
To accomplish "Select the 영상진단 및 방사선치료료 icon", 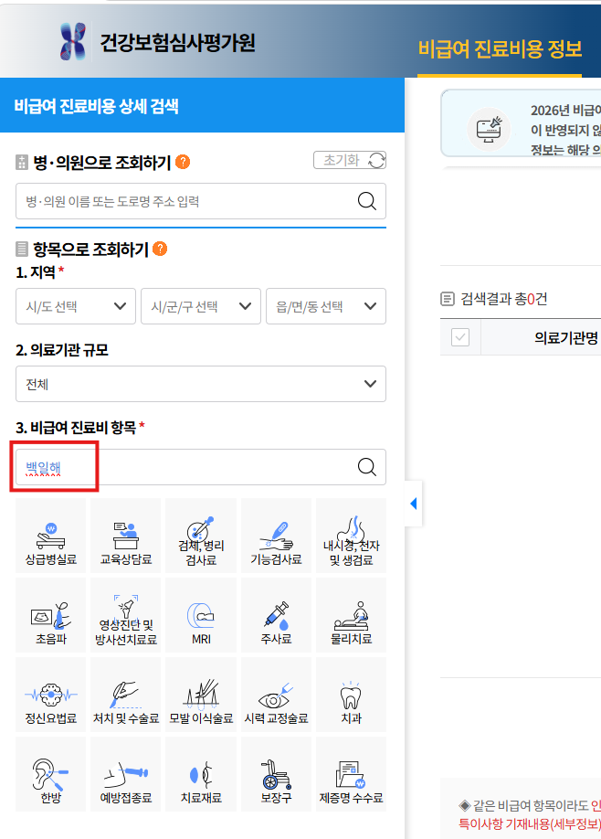I will coord(126,615).
